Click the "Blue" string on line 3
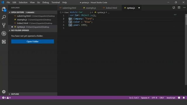Screen dimensions: 187x105 click(88, 22)
